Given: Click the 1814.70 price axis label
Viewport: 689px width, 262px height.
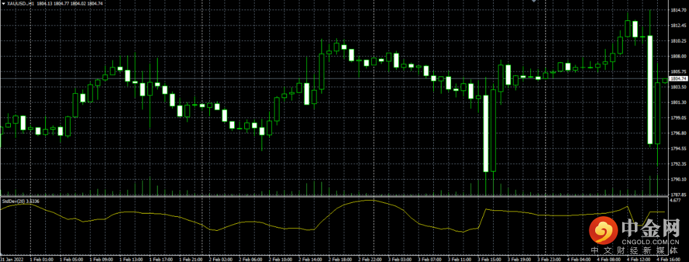Looking at the screenshot, I should pyautogui.click(x=679, y=10).
